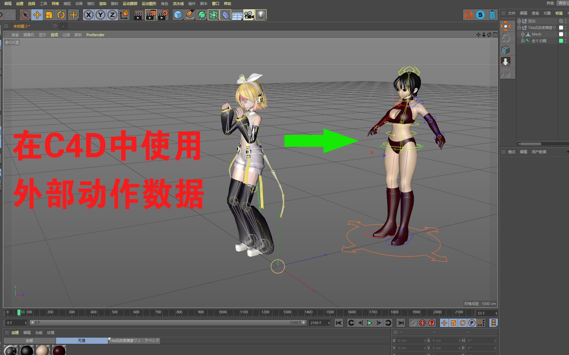Toggle Y axis lock
Screen dimensions: 569x355
coord(100,15)
